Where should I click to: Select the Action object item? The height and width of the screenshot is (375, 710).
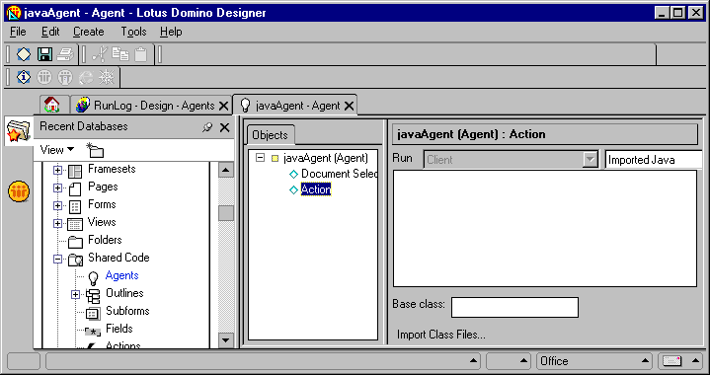(x=316, y=189)
